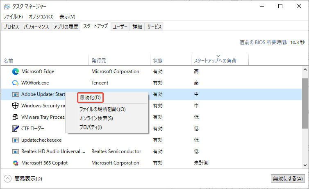Minimize the Task Manager window

(262, 6)
